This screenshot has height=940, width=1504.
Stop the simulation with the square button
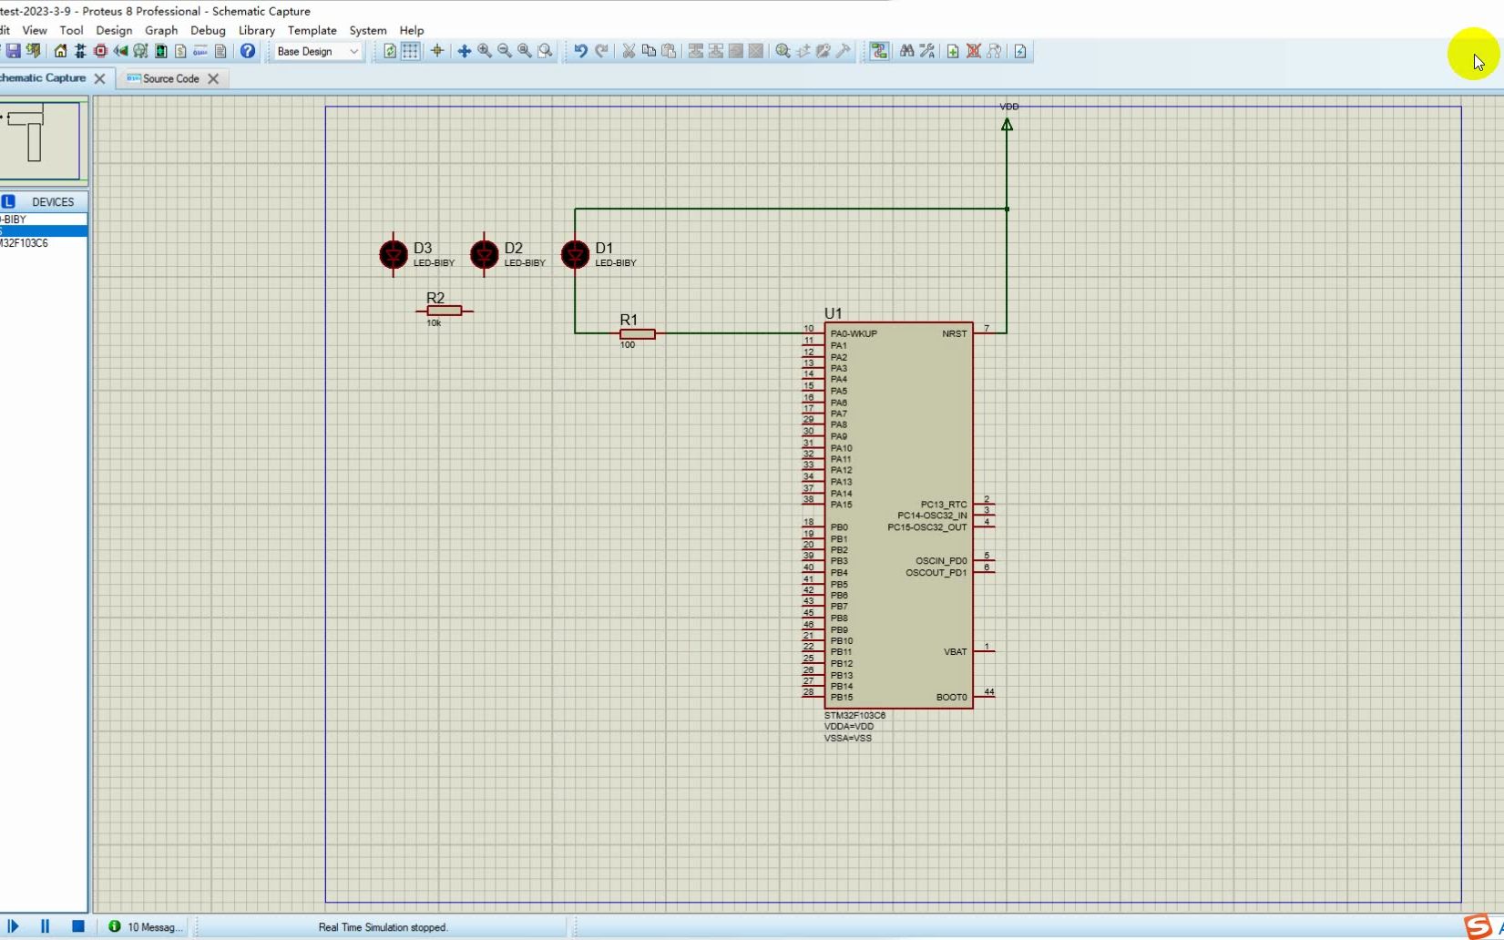78,926
